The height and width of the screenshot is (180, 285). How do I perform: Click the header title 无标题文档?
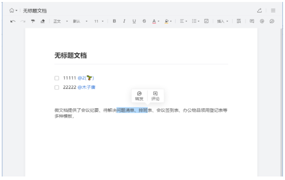35,11
